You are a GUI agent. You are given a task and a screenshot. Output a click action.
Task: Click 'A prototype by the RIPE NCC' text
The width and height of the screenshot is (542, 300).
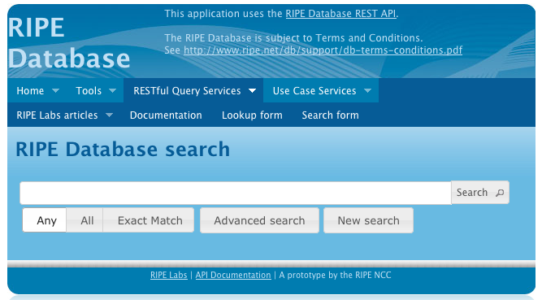(335, 275)
